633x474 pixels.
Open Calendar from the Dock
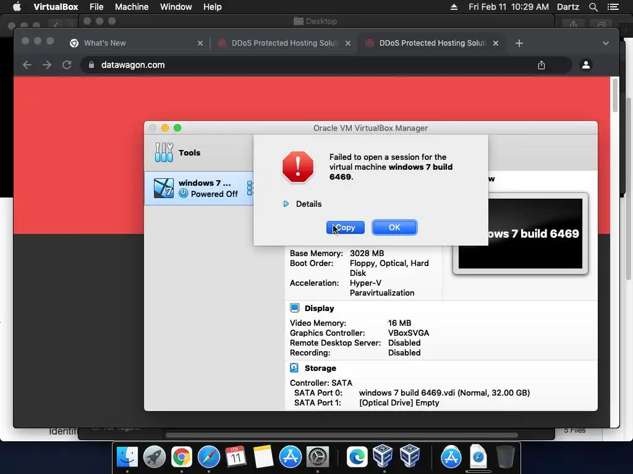(x=236, y=456)
